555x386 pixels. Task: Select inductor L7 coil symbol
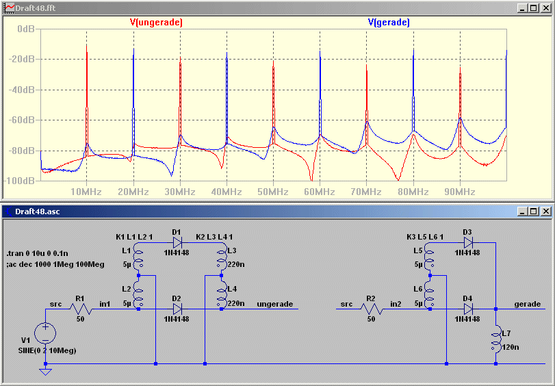(x=496, y=340)
